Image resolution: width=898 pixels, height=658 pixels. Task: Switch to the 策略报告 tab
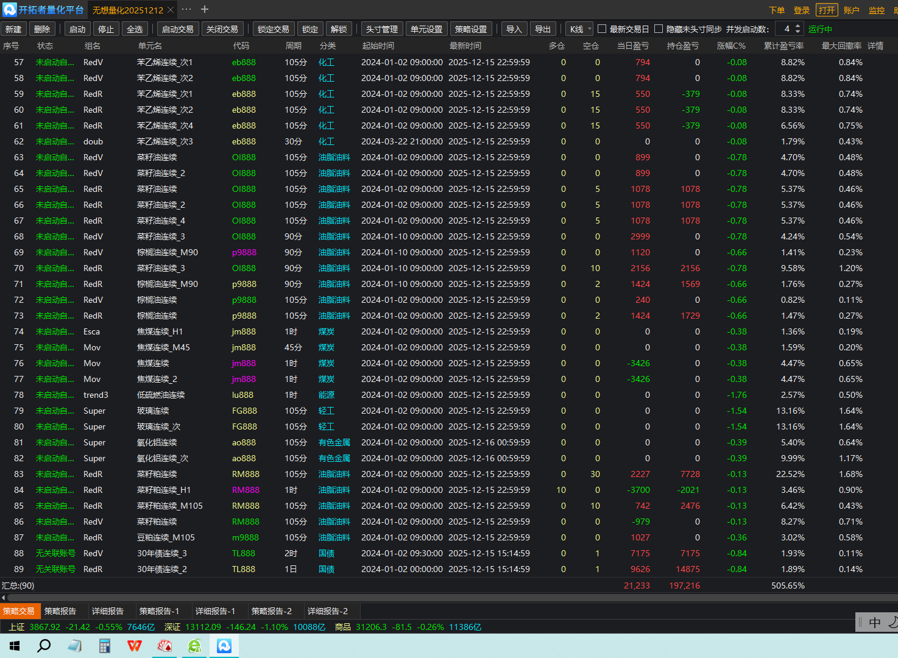(x=60, y=611)
